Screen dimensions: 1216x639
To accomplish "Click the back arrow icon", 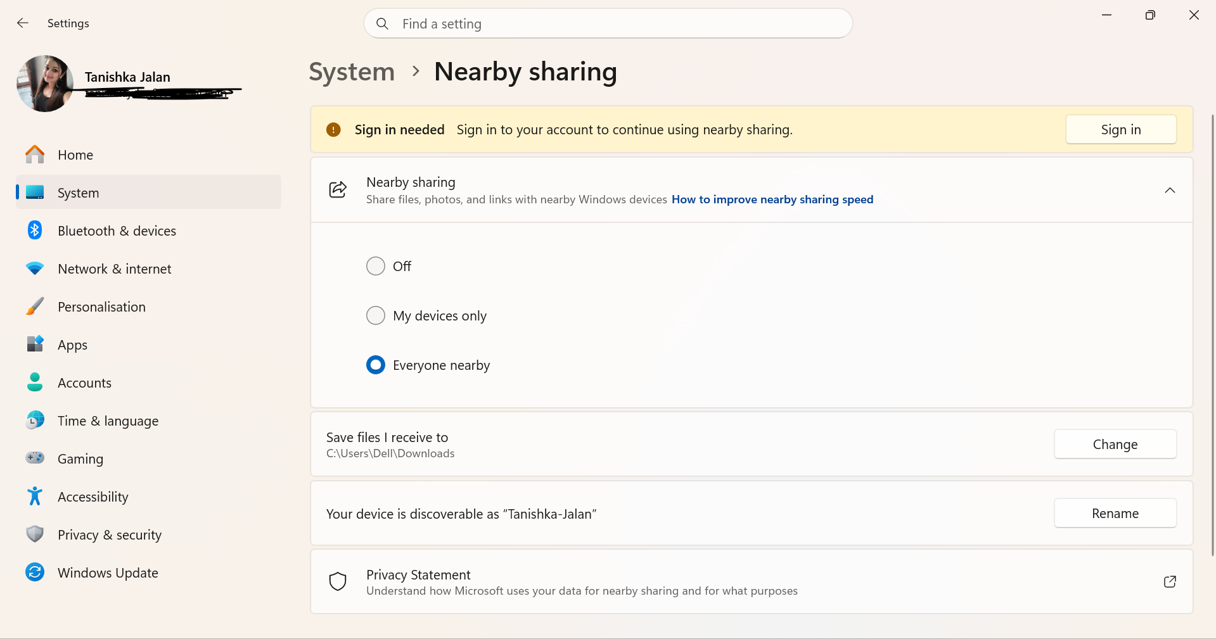I will pos(23,23).
